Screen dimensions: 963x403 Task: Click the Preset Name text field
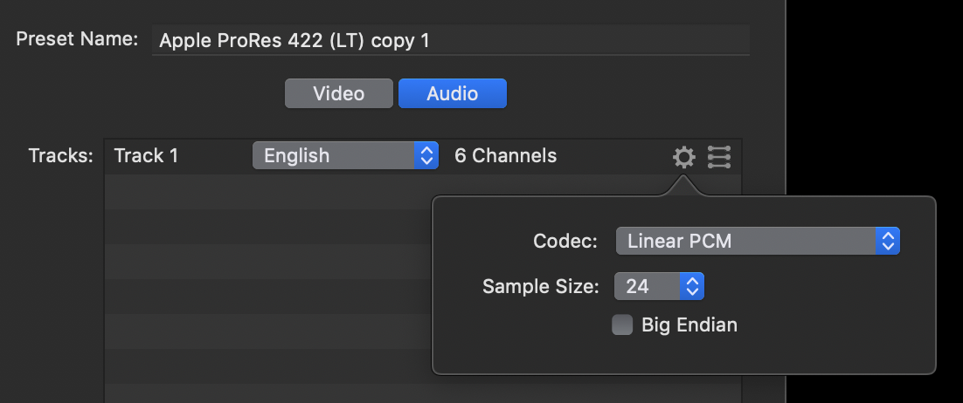point(451,40)
